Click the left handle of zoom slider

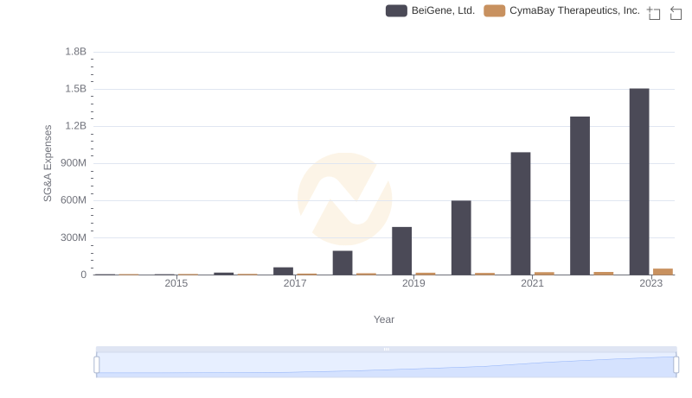coord(97,364)
